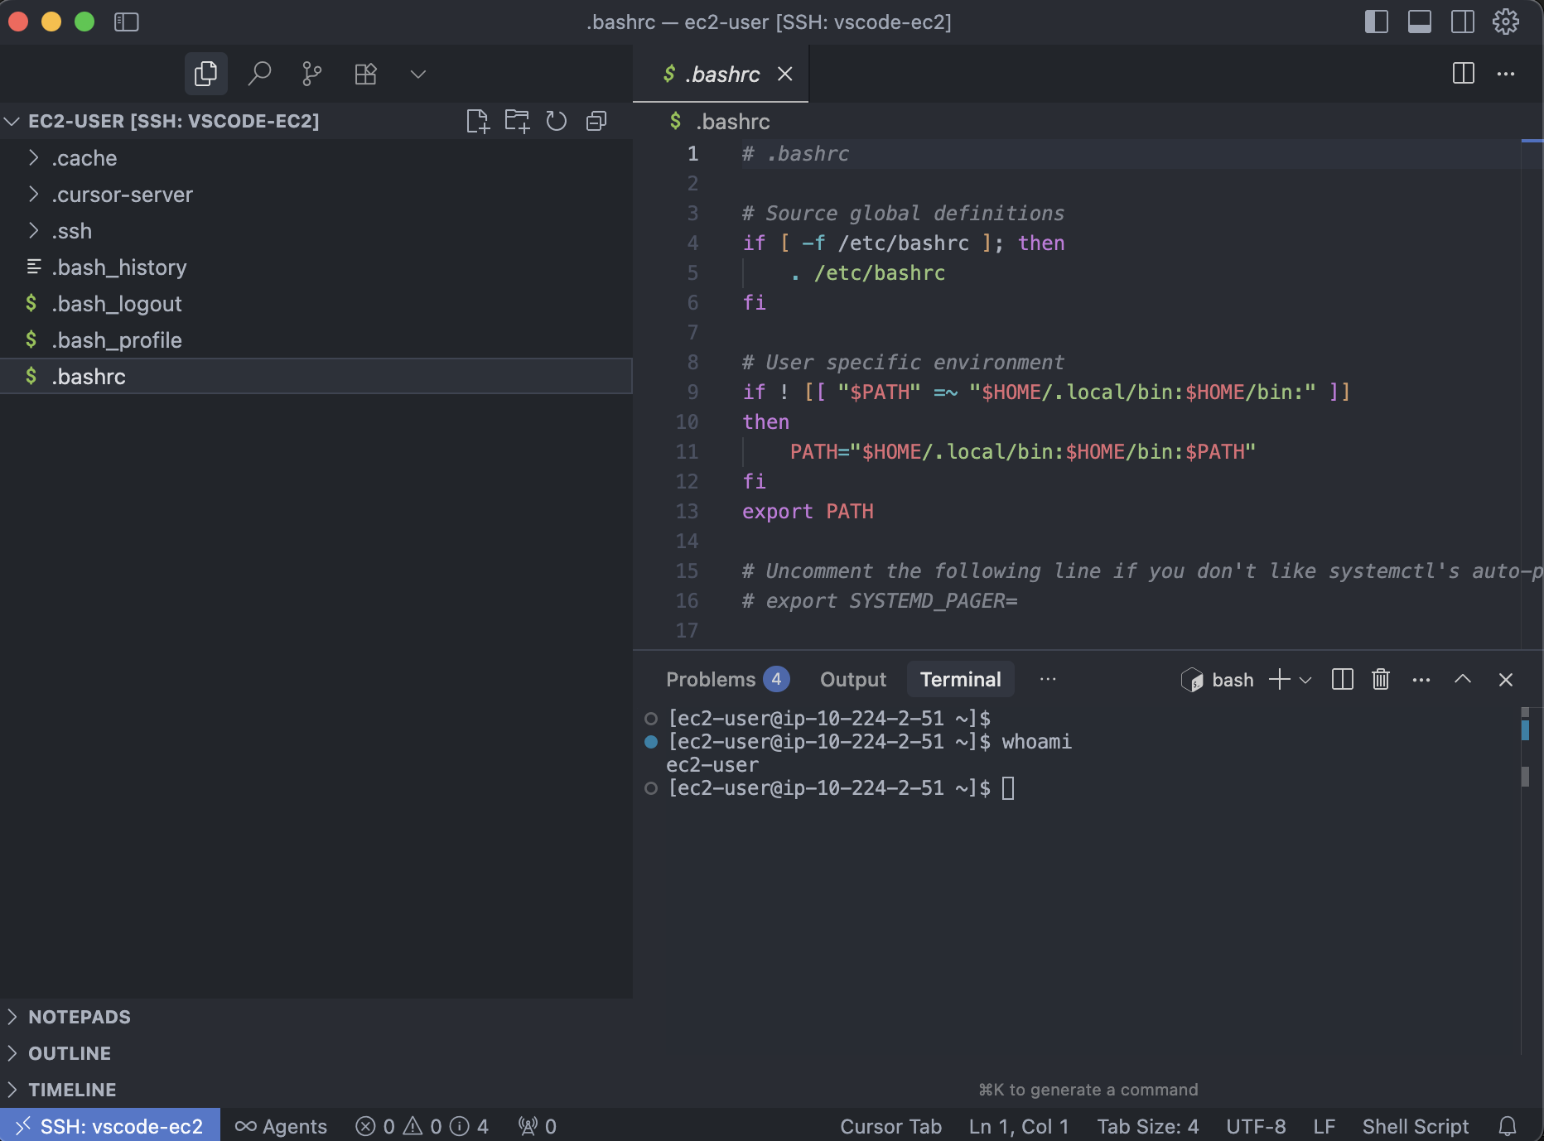The width and height of the screenshot is (1544, 1141).
Task: Open the Explorer view icon
Action: [205, 75]
